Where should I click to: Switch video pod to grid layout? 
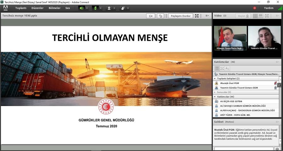255,16
